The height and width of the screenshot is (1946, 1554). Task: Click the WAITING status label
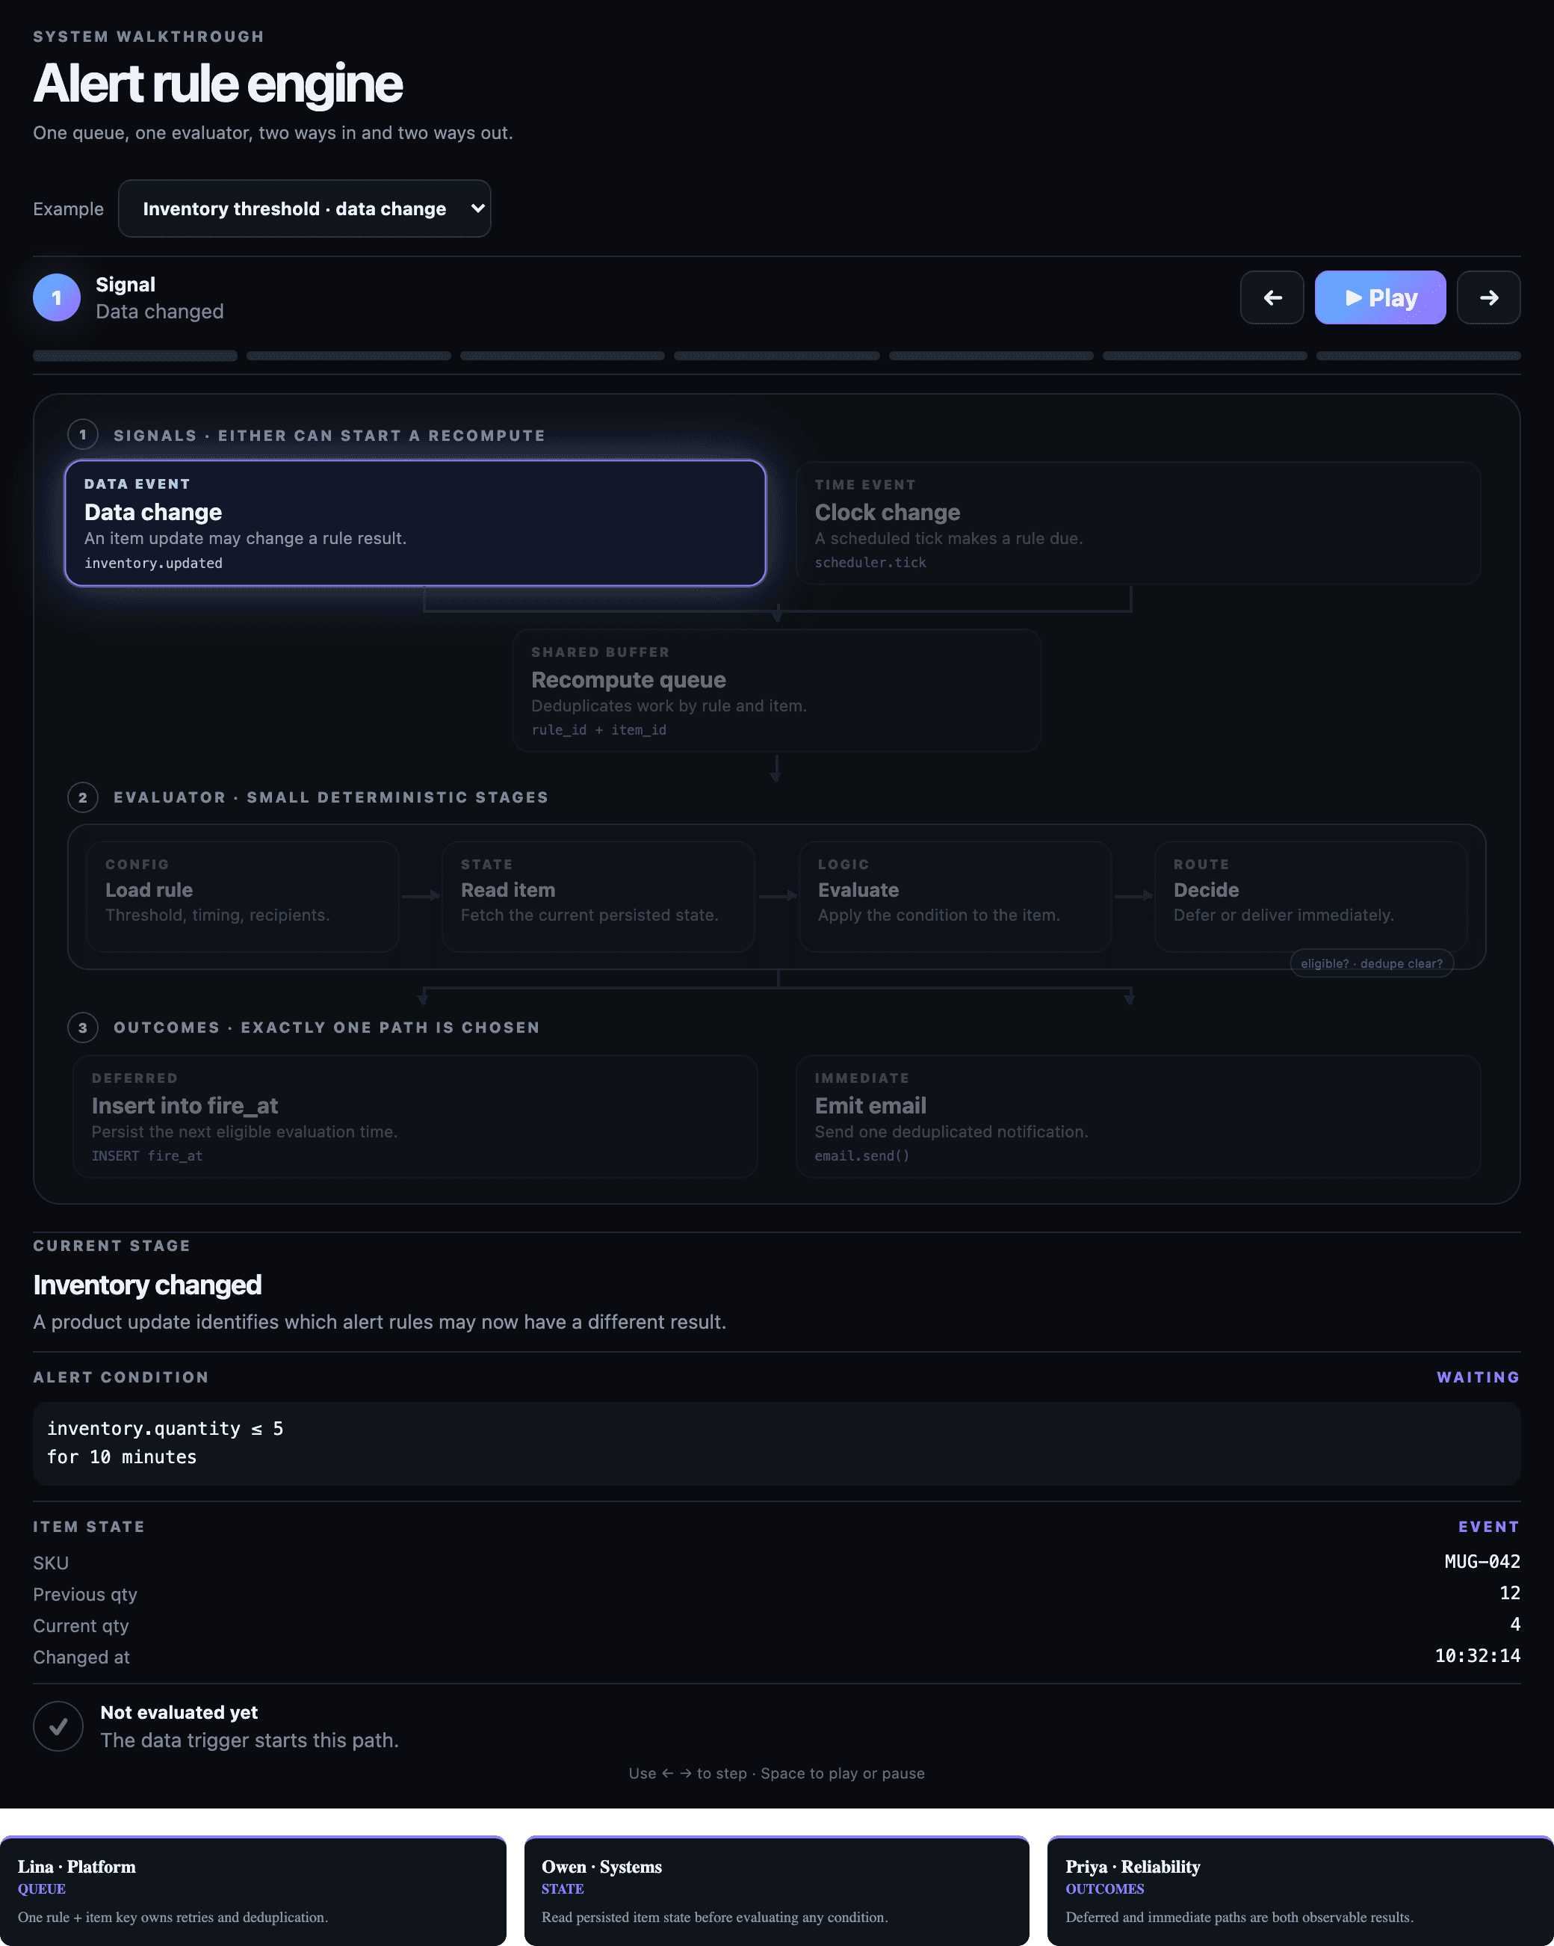pos(1479,1377)
